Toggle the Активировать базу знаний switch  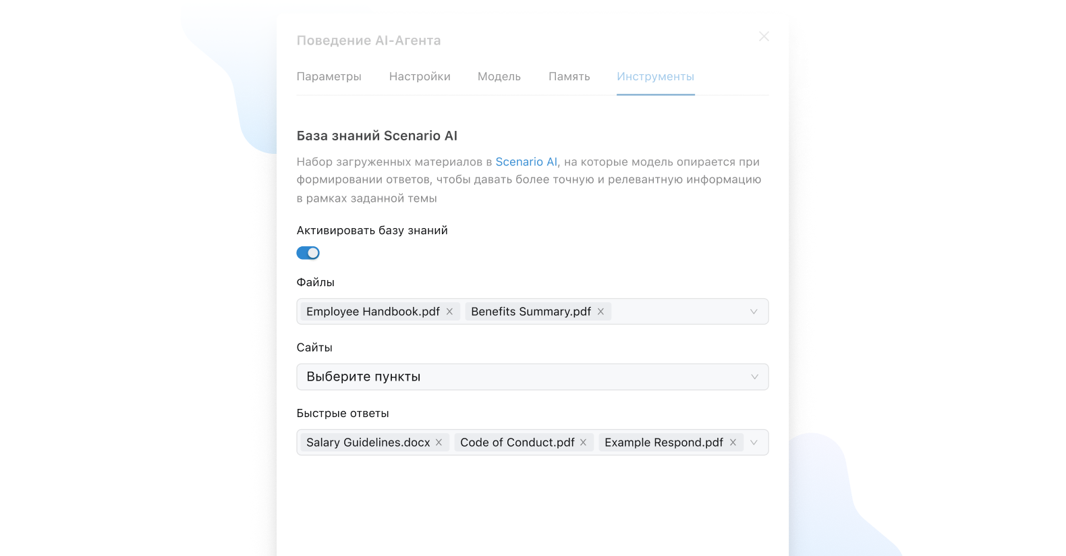[x=308, y=253]
